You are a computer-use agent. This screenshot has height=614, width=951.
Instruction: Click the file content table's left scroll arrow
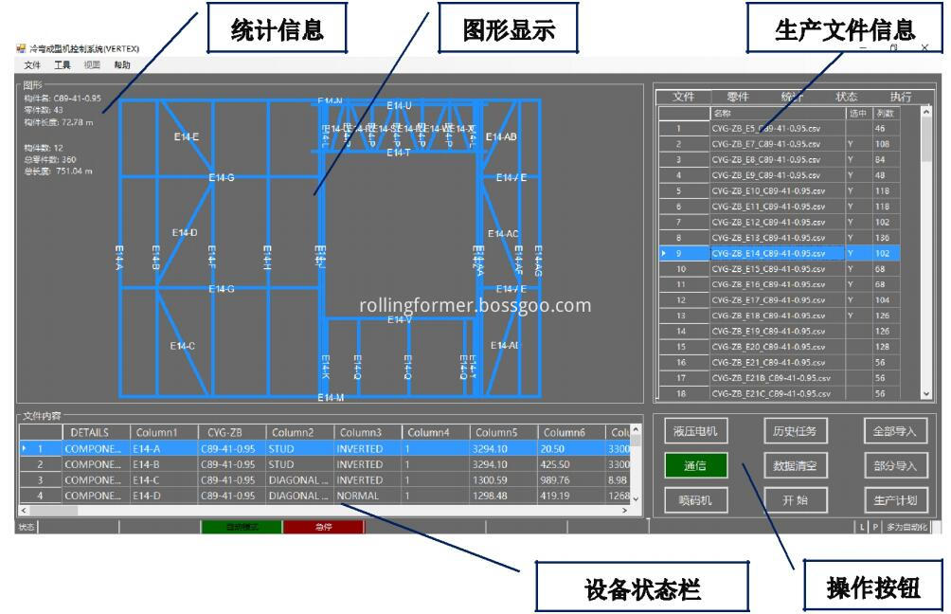tap(25, 511)
